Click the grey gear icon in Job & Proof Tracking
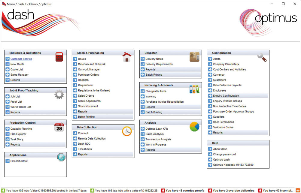The image size is (301, 193). pos(59,94)
